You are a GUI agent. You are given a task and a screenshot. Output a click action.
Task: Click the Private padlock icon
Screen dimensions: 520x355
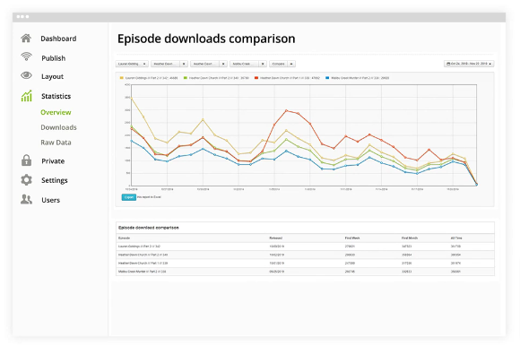click(x=26, y=160)
